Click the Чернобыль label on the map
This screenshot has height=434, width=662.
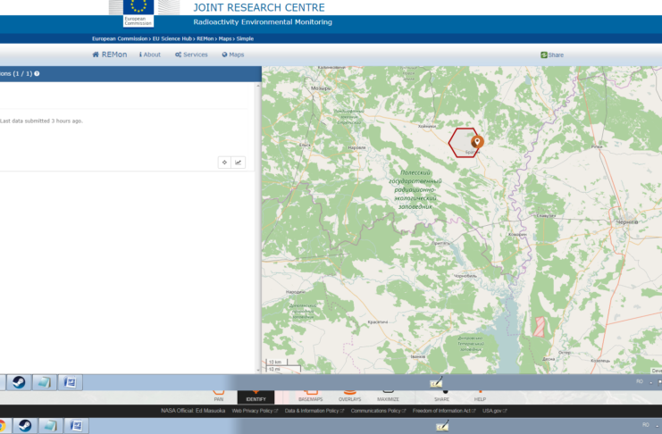click(465, 276)
